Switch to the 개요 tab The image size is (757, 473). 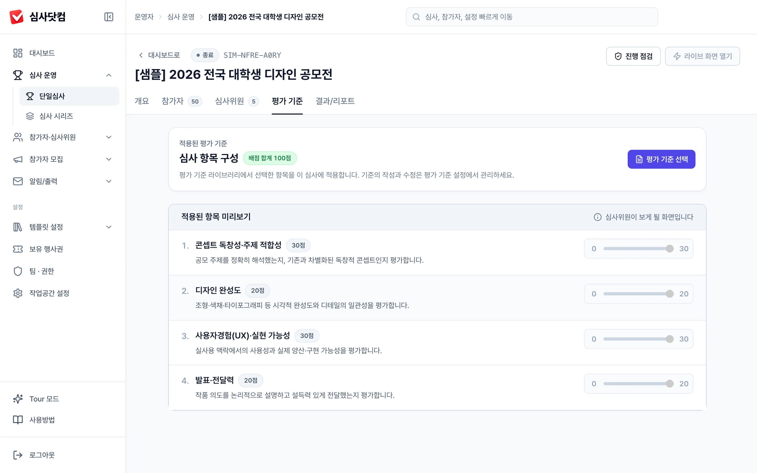142,101
